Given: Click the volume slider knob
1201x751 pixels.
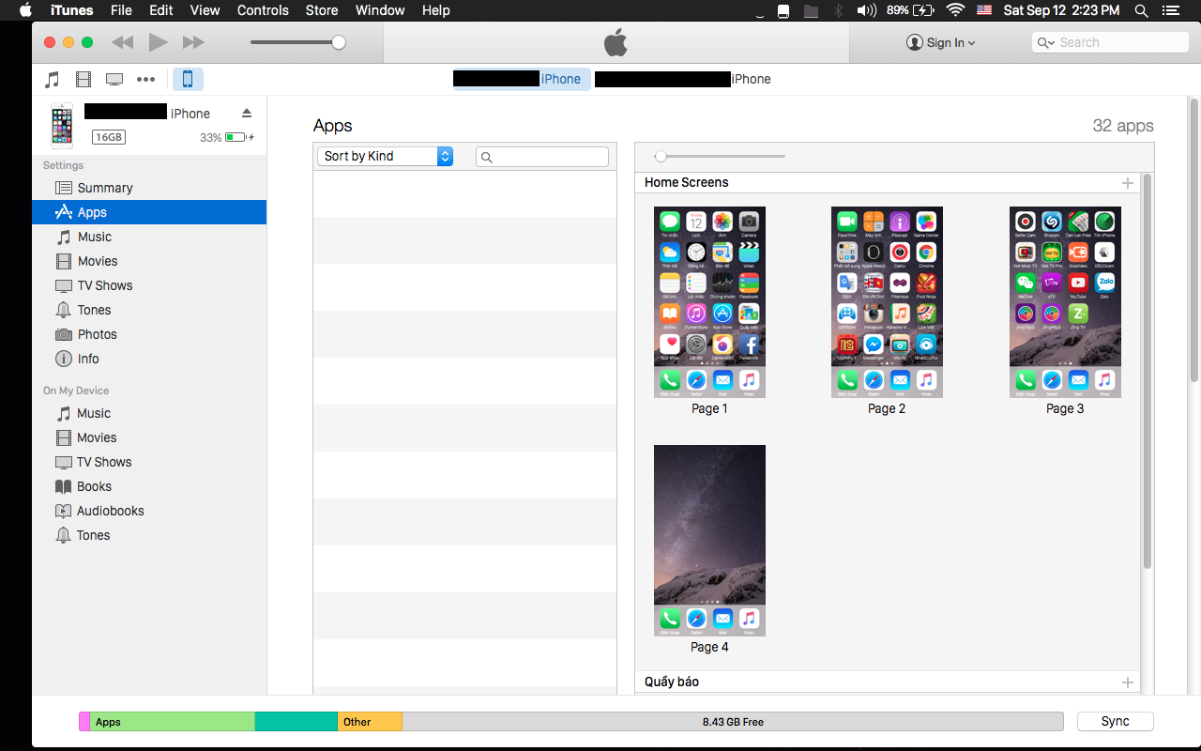Looking at the screenshot, I should (339, 42).
